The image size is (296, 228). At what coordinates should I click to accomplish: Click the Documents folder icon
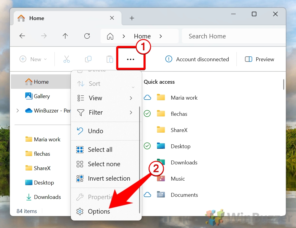[x=161, y=194]
